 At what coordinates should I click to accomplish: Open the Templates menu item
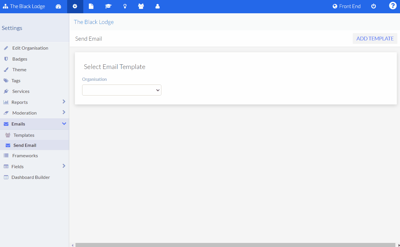(x=24, y=135)
